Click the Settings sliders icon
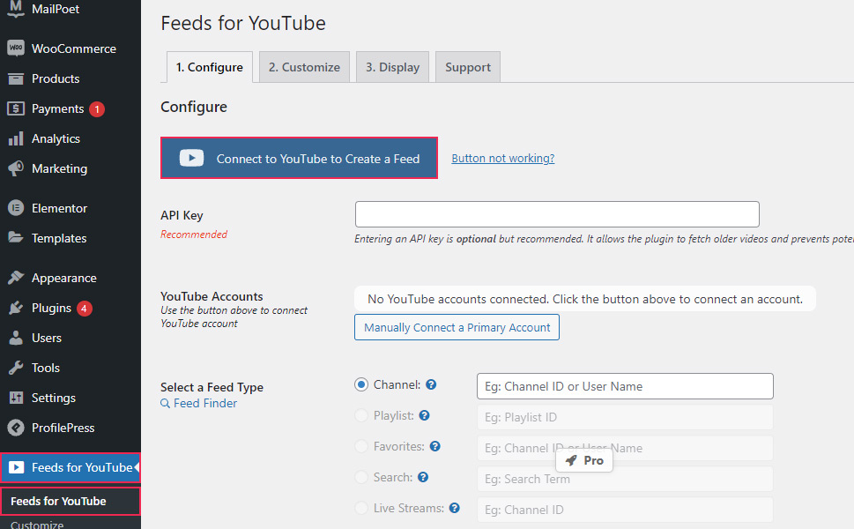Screen dimensions: 854x529 pos(16,398)
